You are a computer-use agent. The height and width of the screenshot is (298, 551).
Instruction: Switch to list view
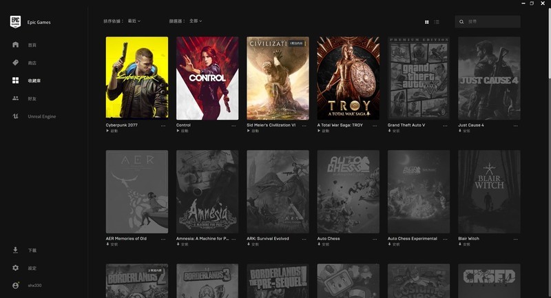click(x=437, y=22)
